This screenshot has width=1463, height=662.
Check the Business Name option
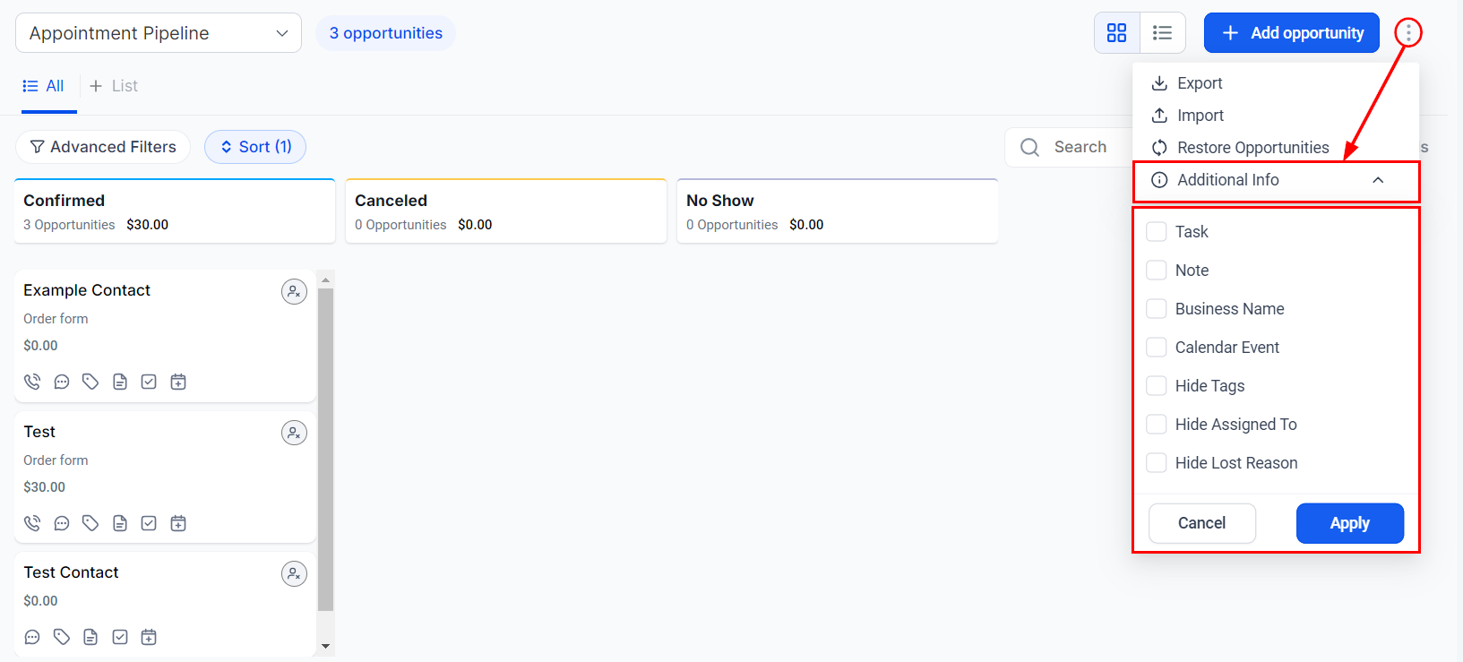1157,309
